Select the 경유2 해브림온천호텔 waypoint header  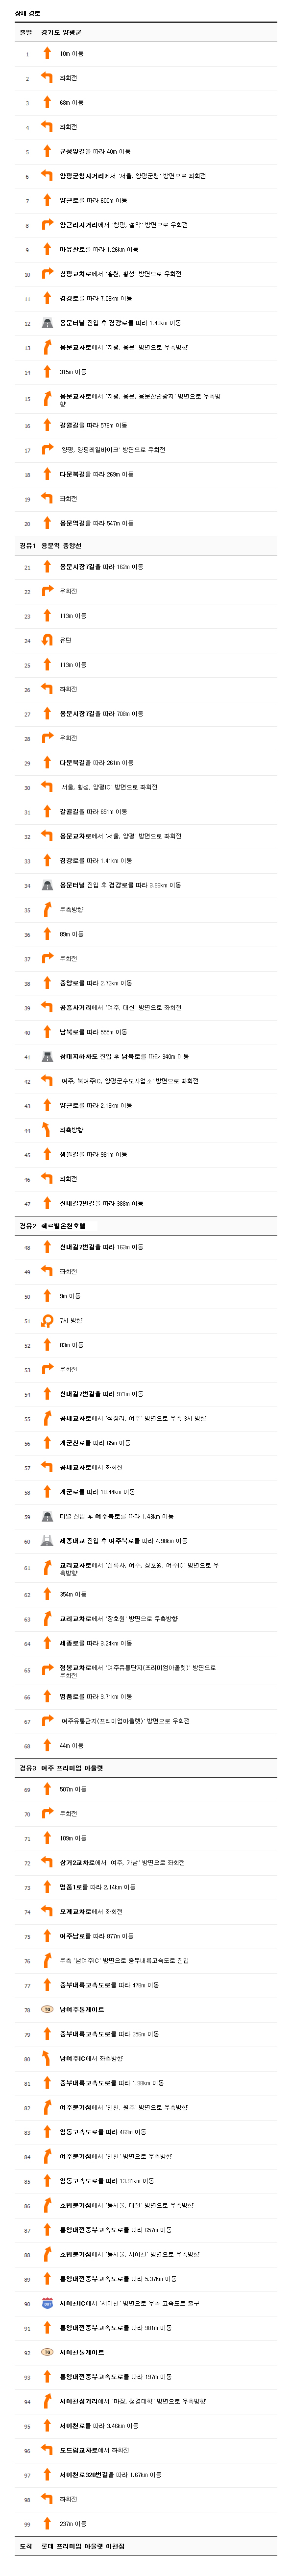[146, 1226]
